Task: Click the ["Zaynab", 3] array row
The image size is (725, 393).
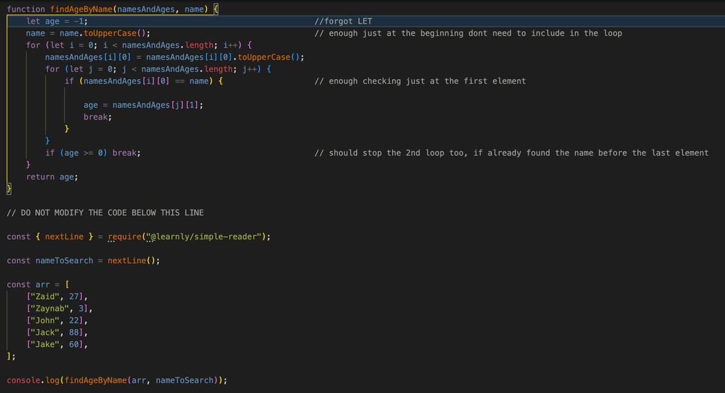Action: (x=59, y=308)
